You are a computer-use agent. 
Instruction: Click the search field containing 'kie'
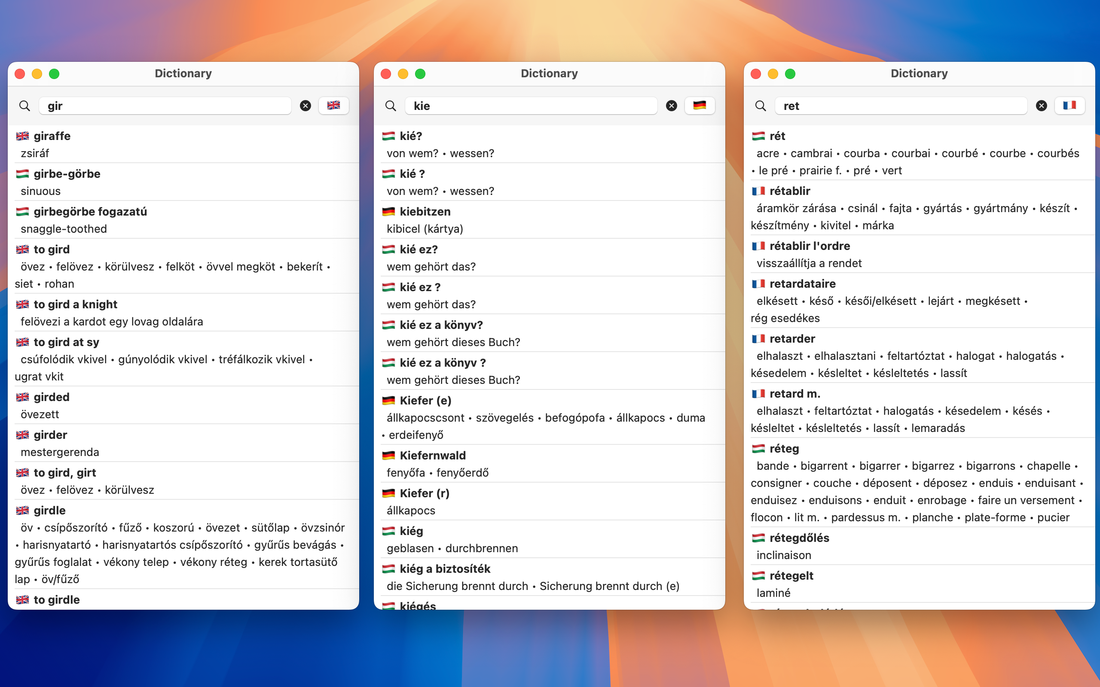[x=531, y=106]
